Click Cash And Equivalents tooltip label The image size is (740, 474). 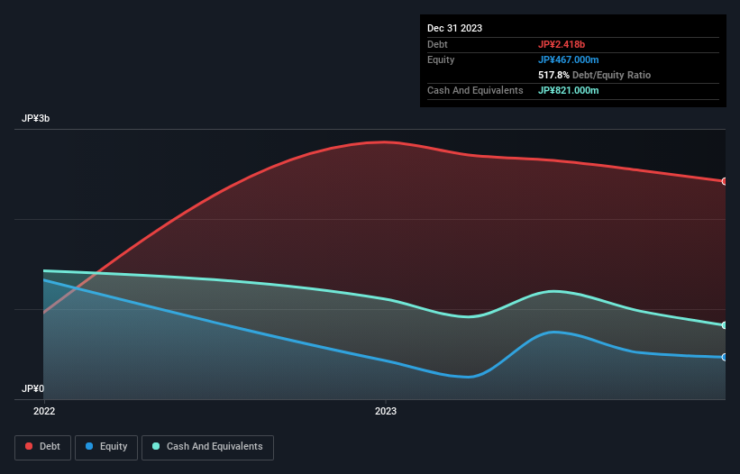pos(475,90)
